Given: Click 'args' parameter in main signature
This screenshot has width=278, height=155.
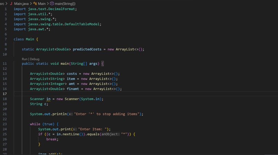Looking at the screenshot, I should click(93, 64).
